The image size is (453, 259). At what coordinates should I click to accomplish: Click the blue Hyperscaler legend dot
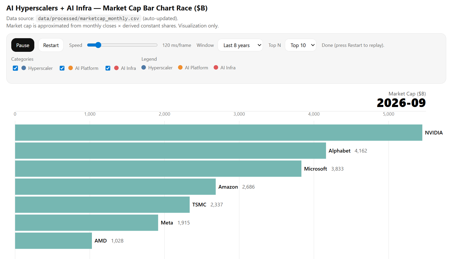coord(143,67)
